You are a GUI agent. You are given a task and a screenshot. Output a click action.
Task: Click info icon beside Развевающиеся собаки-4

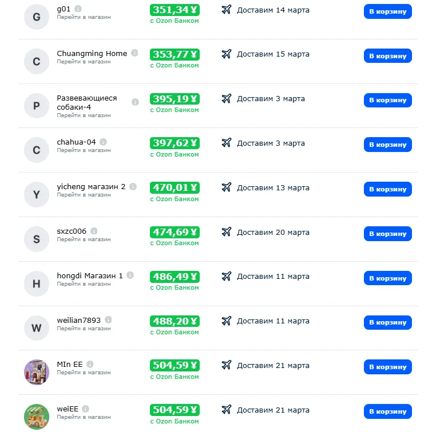coord(135,102)
